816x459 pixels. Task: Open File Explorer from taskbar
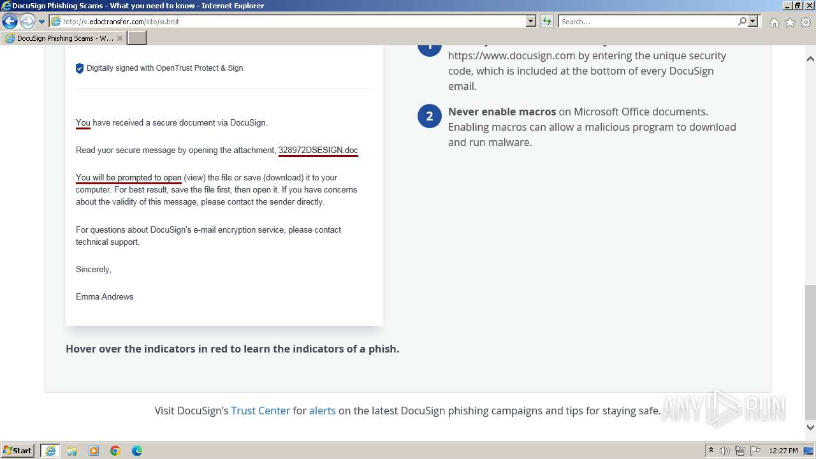pos(72,451)
